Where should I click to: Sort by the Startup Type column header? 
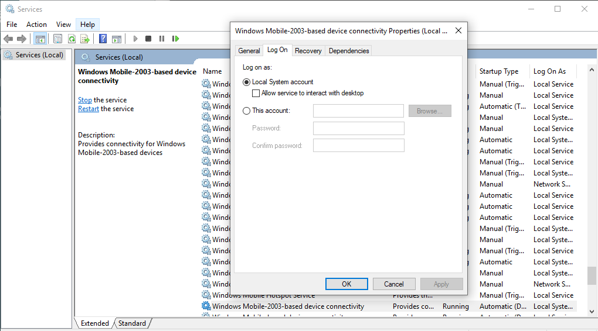point(499,71)
